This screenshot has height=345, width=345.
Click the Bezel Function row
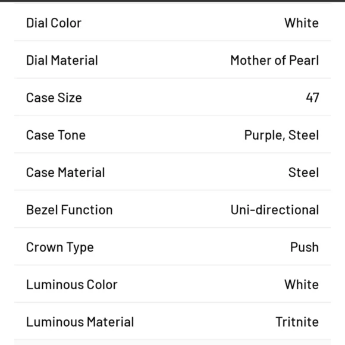[x=172, y=209]
